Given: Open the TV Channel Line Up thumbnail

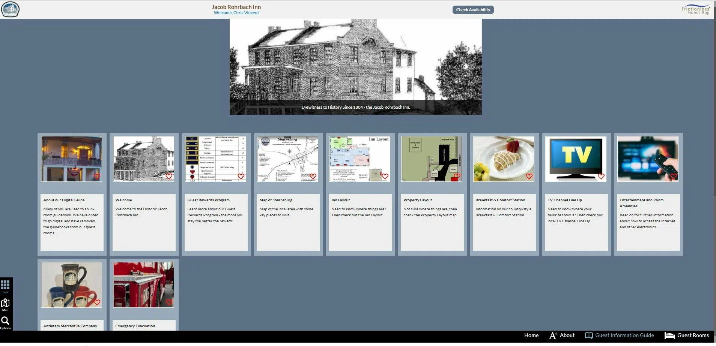Looking at the screenshot, I should 576,159.
